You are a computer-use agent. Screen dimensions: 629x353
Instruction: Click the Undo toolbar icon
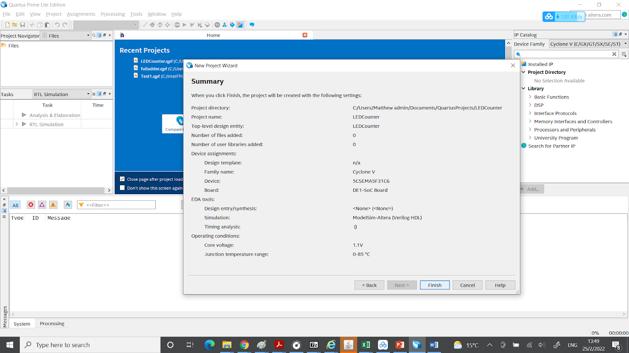(x=57, y=25)
